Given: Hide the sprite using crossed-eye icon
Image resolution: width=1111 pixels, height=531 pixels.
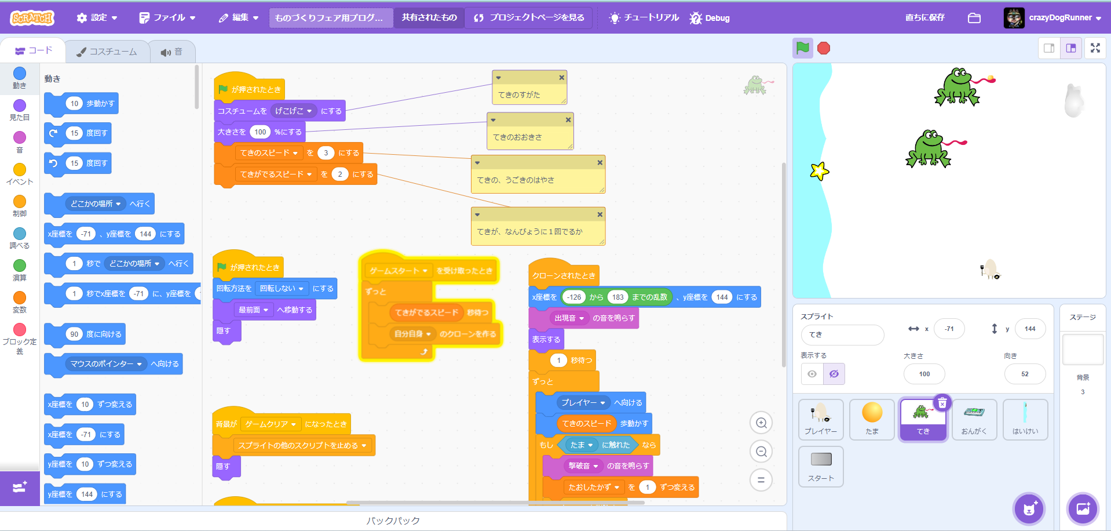Looking at the screenshot, I should click(834, 374).
